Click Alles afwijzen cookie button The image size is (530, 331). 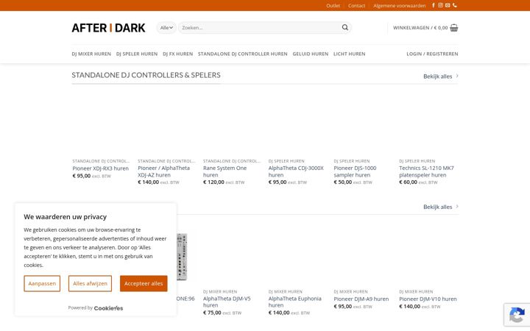(x=90, y=283)
